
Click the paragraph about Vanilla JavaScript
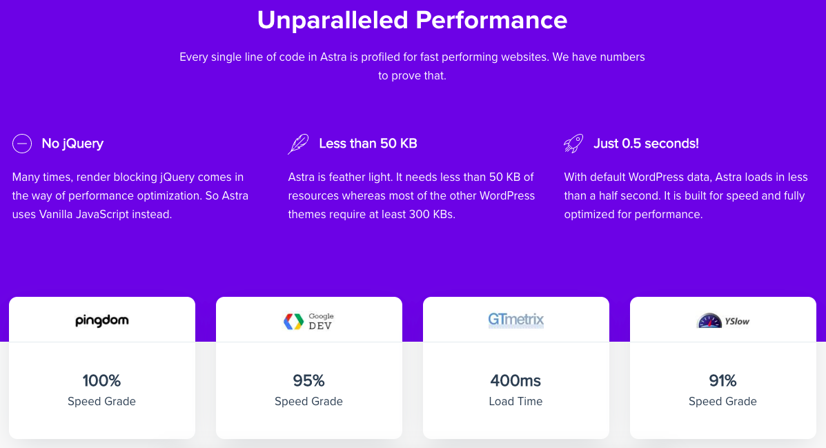tap(130, 195)
